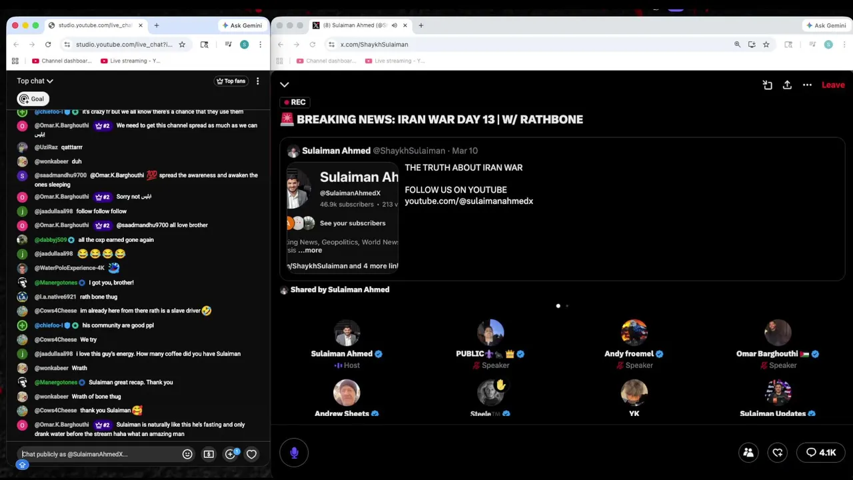Open Chrome profile avatar in YouTube window
This screenshot has height=480, width=853.
tap(244, 45)
